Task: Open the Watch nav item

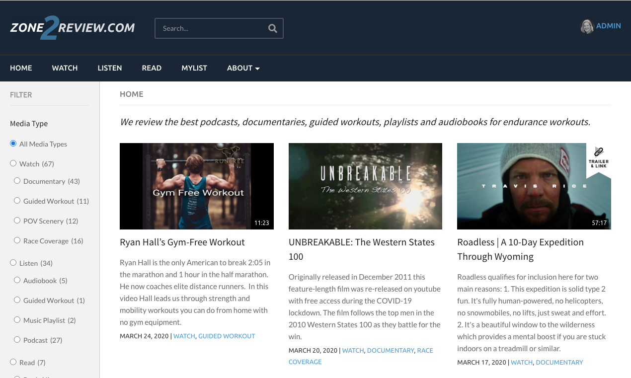Action: point(65,68)
